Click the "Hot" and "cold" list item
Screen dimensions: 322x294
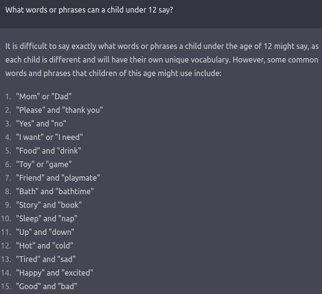click(44, 246)
